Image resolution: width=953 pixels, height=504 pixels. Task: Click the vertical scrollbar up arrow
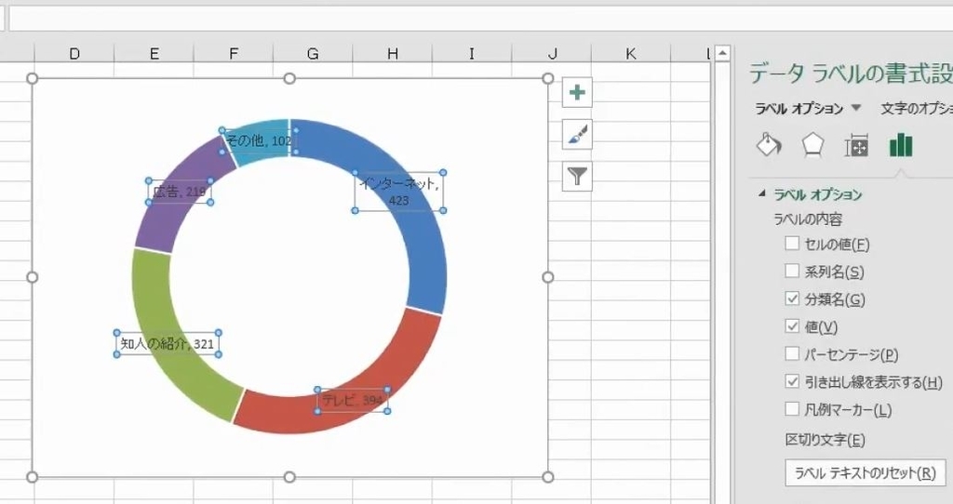[x=722, y=53]
